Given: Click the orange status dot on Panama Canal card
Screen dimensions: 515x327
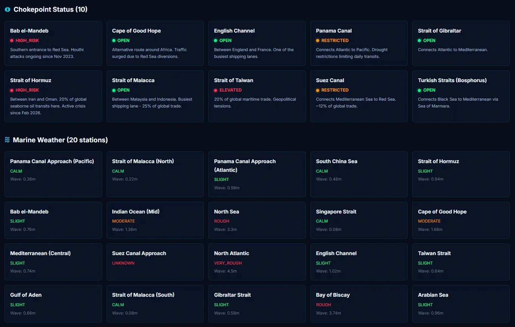Looking at the screenshot, I should pyautogui.click(x=318, y=40).
